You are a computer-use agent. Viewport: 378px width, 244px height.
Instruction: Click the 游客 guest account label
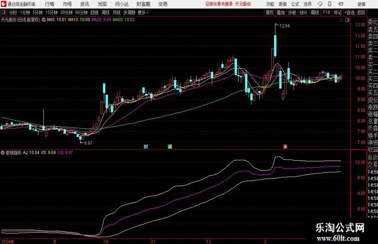click(362, 4)
